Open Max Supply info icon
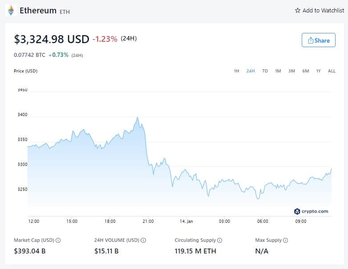The height and width of the screenshot is (269, 348). click(286, 241)
